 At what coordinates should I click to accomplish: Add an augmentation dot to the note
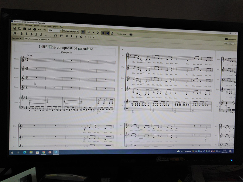(51, 36)
